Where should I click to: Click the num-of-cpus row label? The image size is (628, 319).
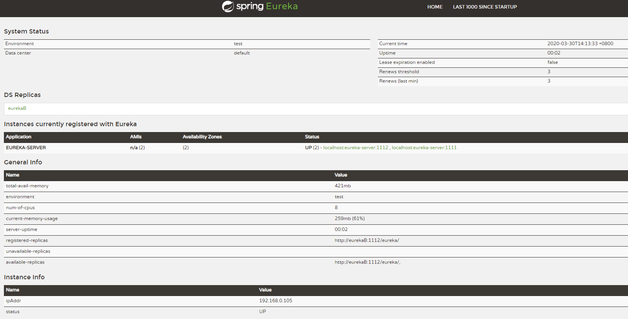point(20,208)
